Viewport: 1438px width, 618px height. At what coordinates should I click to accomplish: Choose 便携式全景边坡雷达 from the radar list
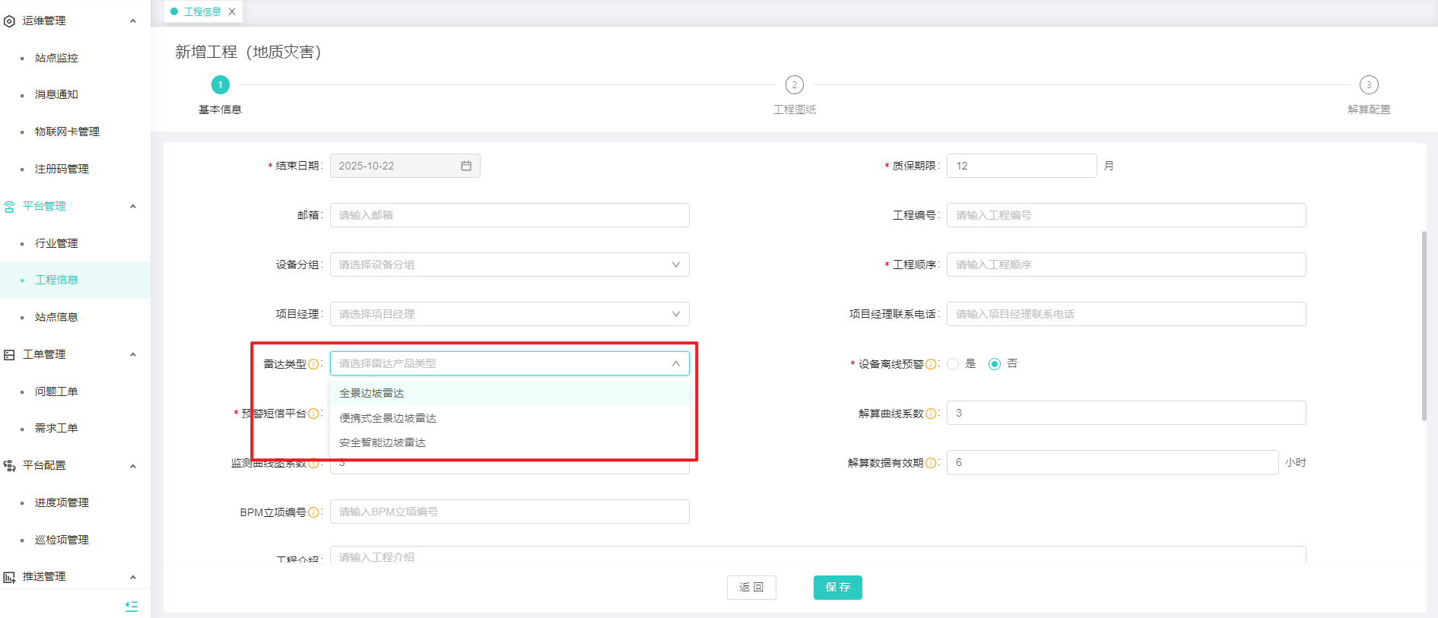(x=388, y=418)
